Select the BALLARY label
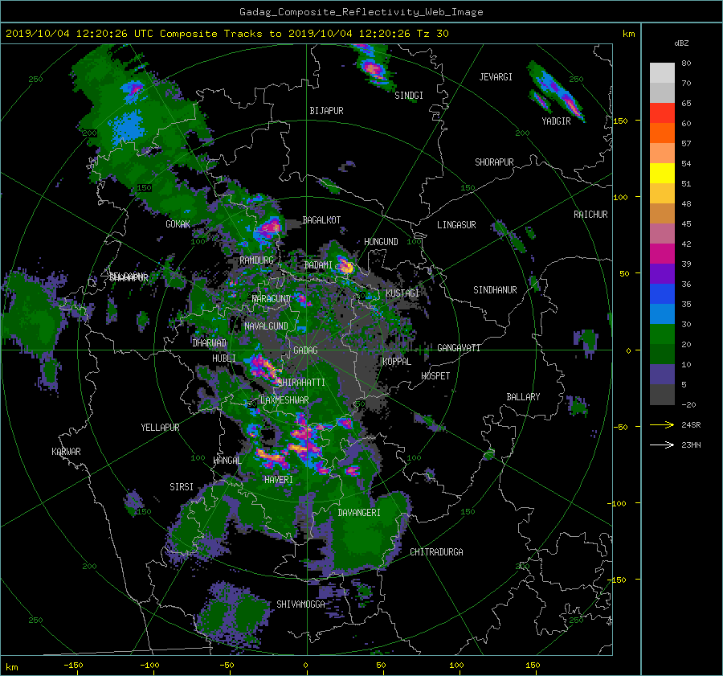Screen dimensions: 723x676 [523, 397]
